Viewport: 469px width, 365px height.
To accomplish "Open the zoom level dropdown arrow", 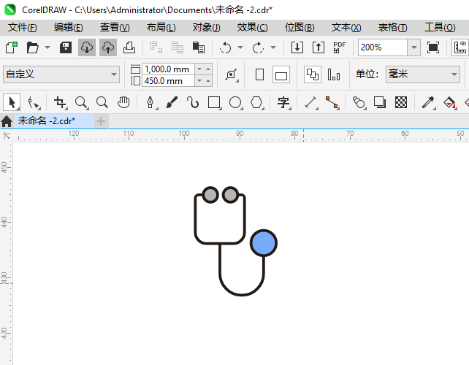I will (414, 47).
